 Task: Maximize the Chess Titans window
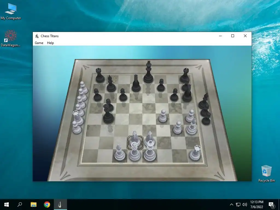pyautogui.click(x=233, y=36)
